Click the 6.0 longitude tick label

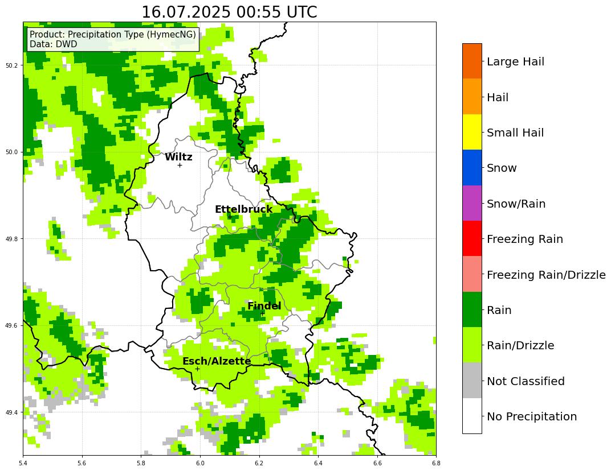(x=200, y=463)
